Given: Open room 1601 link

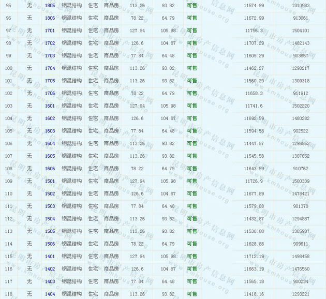Looking at the screenshot, I should tap(50, 106).
